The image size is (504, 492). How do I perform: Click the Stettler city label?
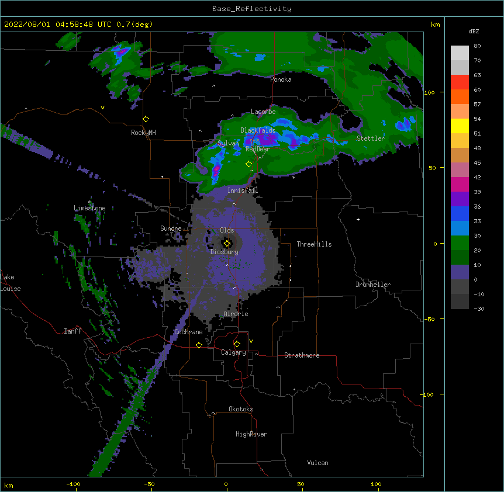coord(371,138)
